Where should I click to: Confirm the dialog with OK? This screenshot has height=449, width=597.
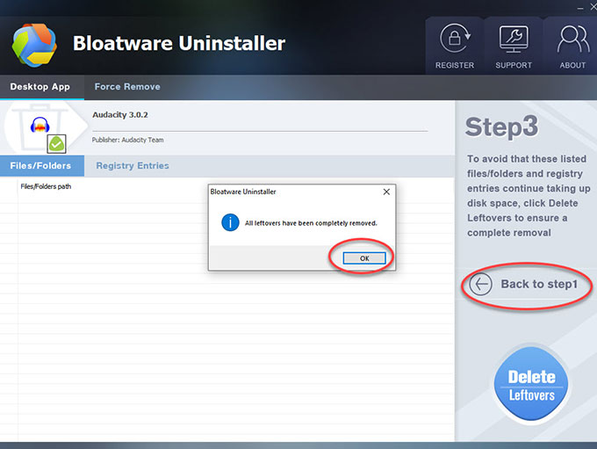(364, 258)
